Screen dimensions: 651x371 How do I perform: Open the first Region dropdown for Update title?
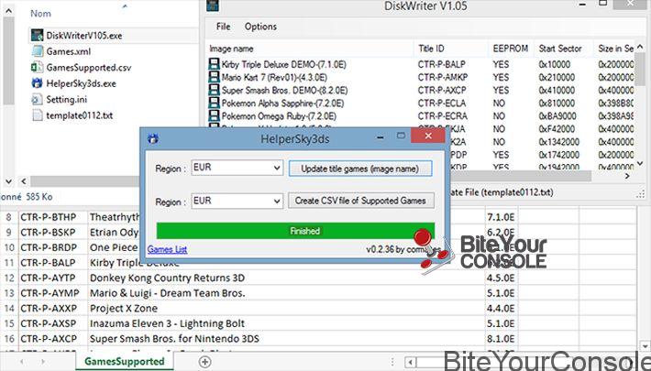(x=237, y=168)
